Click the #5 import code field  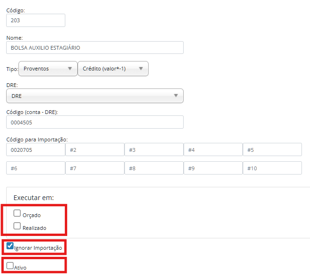point(272,149)
